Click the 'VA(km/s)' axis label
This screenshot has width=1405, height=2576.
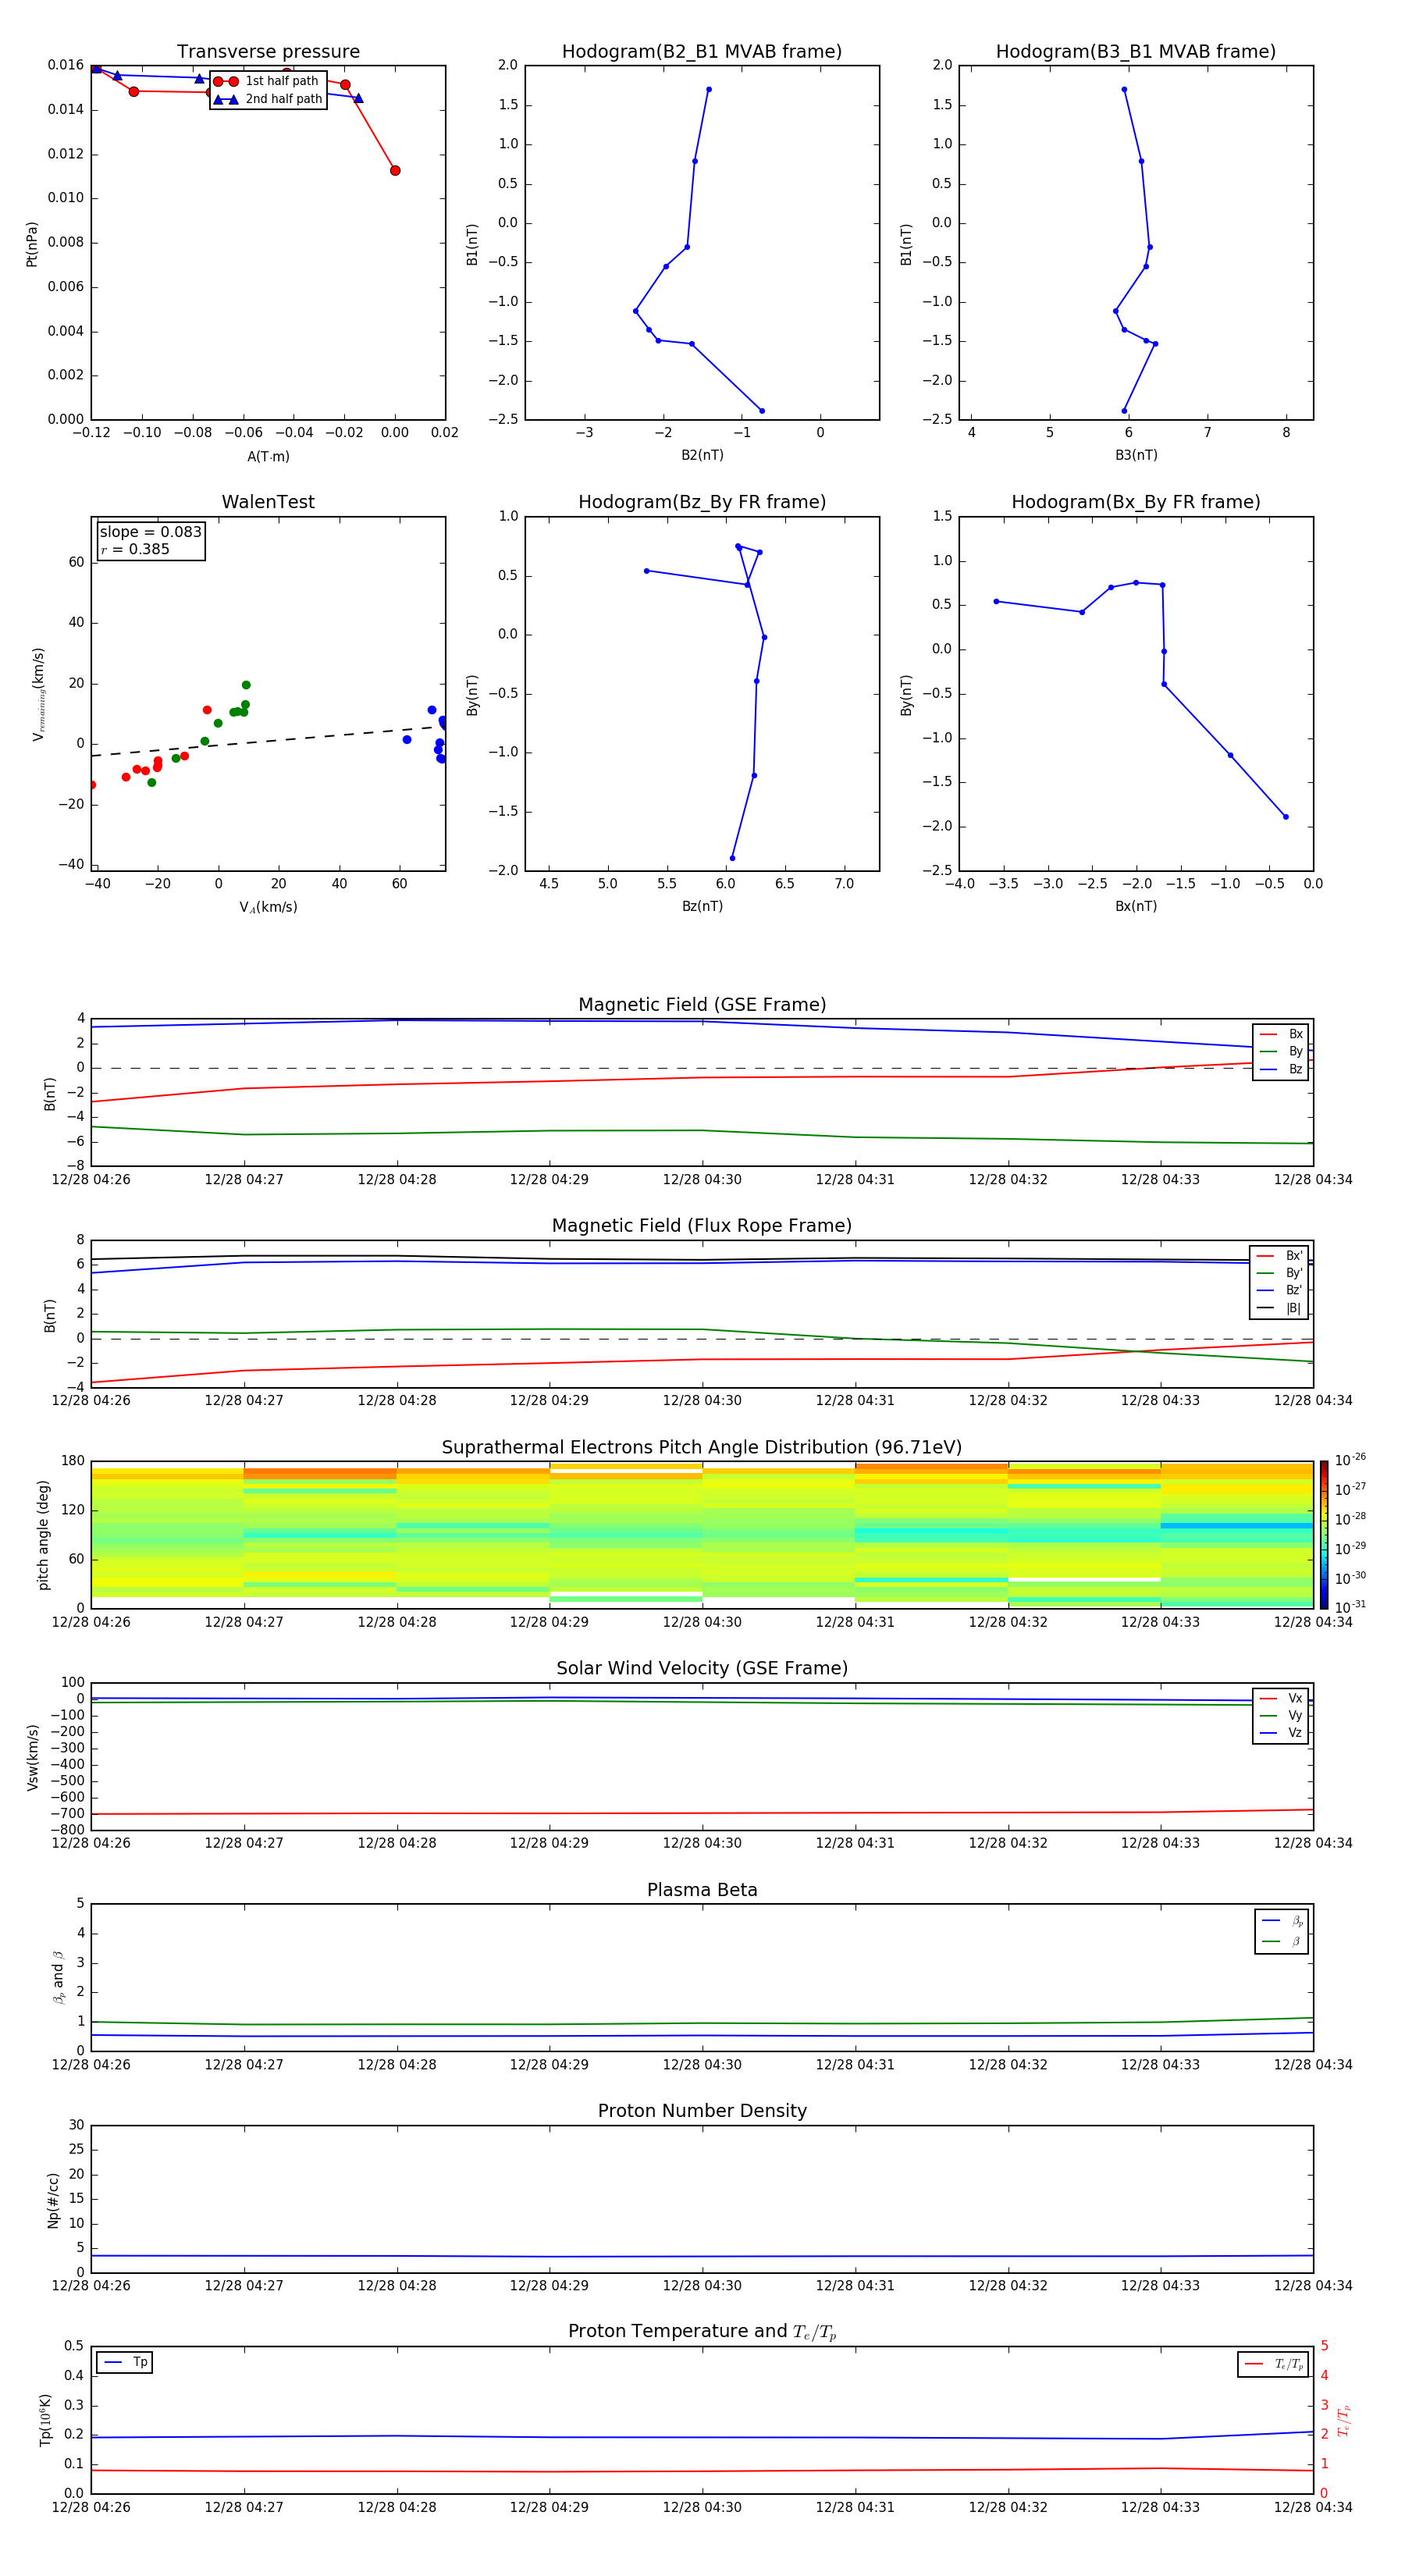pos(268,907)
